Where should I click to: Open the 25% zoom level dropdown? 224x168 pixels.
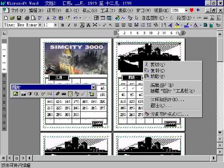click(186, 10)
